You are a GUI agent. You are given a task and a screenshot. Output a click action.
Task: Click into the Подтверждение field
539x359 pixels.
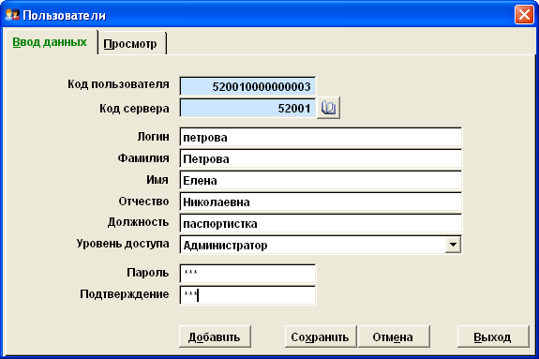click(247, 295)
